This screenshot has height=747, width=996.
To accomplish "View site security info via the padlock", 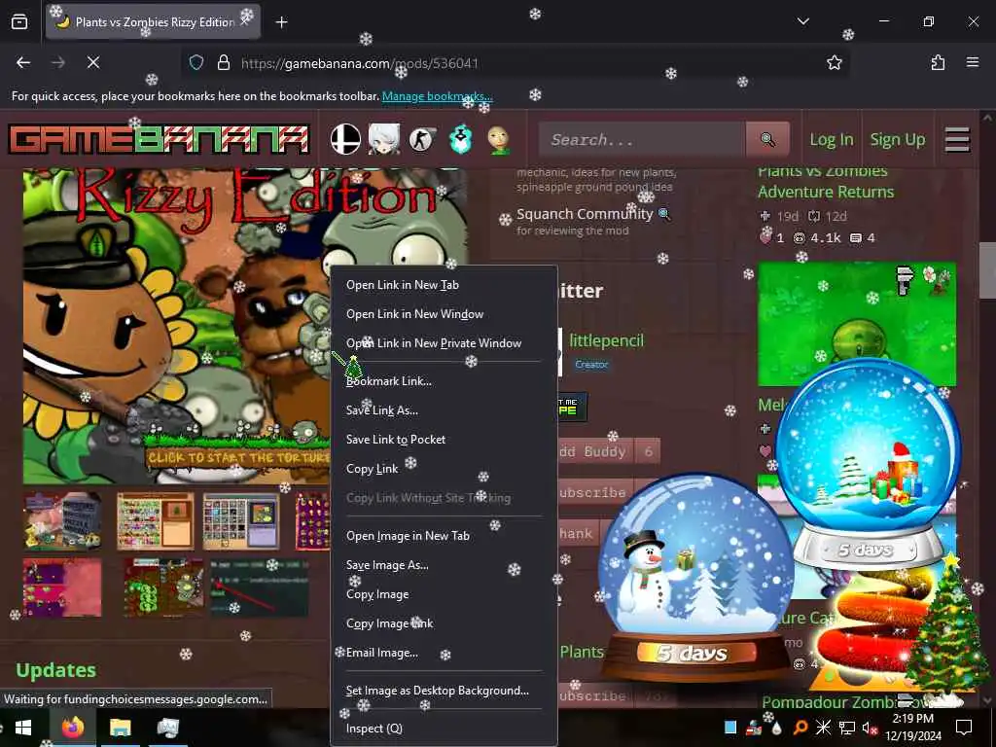I will point(223,62).
